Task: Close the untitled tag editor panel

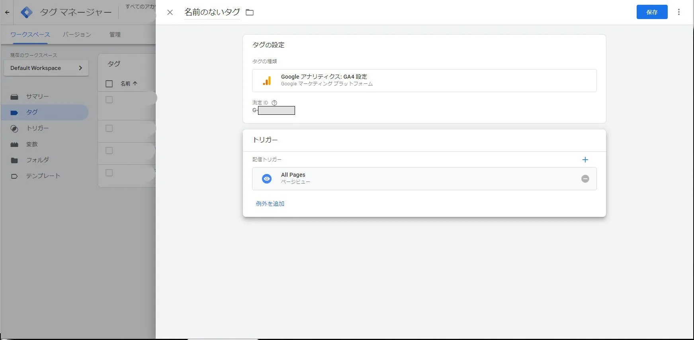Action: pyautogui.click(x=170, y=12)
